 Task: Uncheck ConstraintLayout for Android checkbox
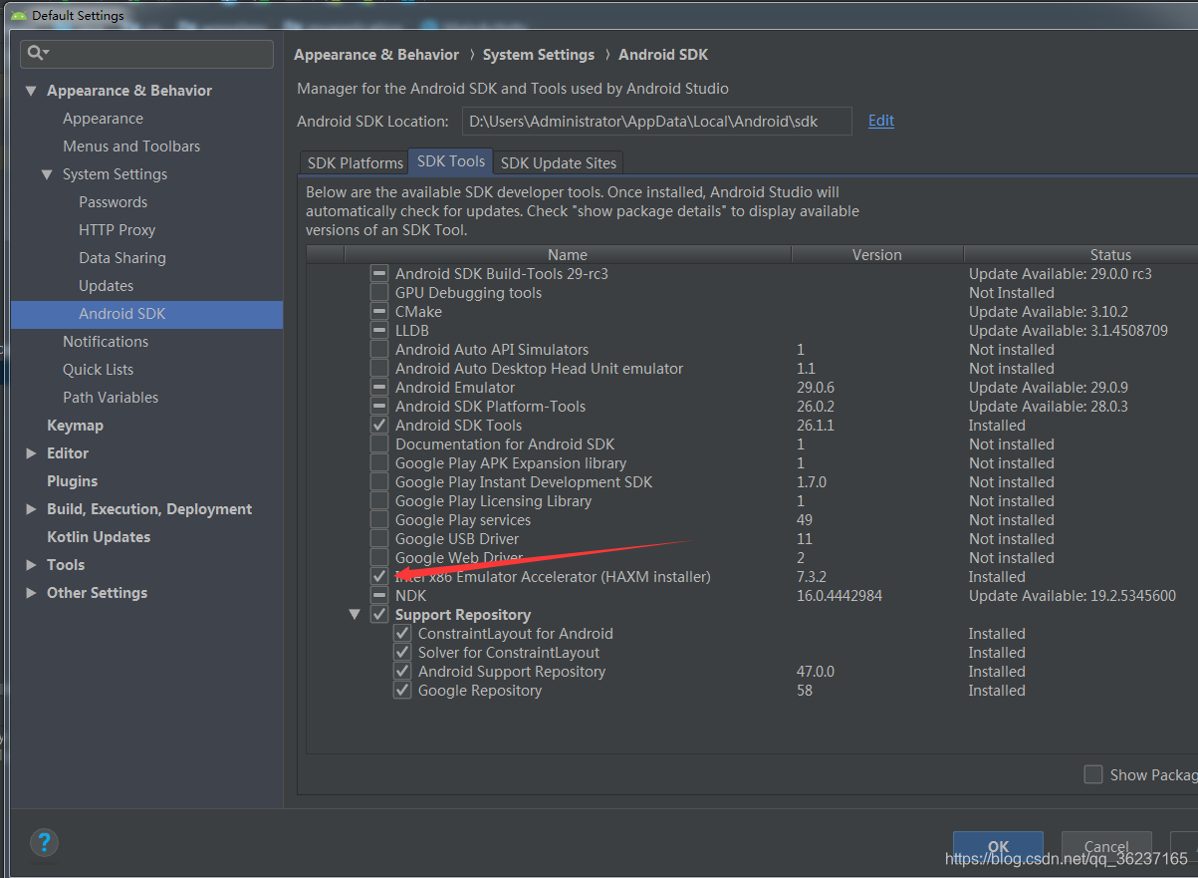(x=402, y=633)
